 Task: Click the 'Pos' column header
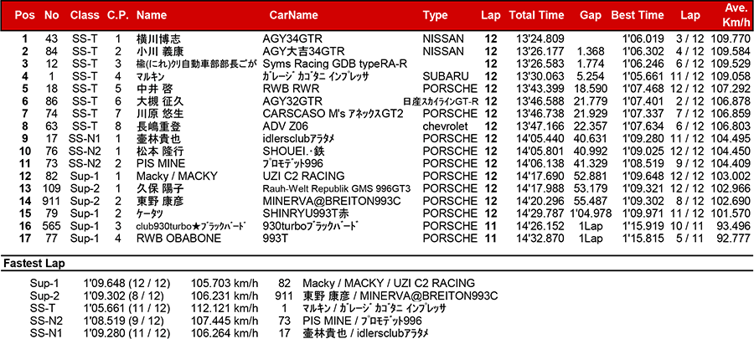[24, 15]
